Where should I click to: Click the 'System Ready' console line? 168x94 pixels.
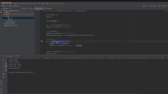13,60
